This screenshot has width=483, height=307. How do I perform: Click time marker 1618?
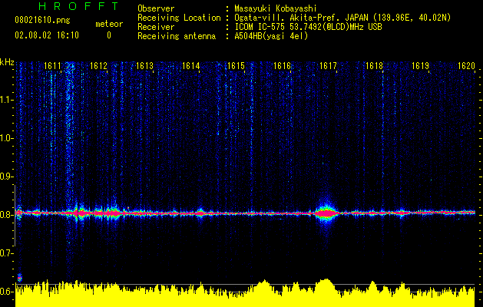(x=374, y=65)
